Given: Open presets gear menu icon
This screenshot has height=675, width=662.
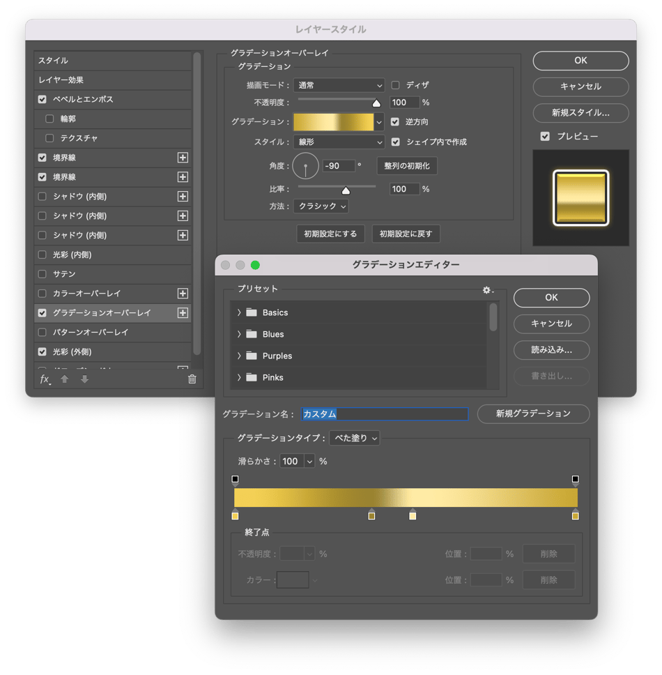Looking at the screenshot, I should click(x=487, y=290).
